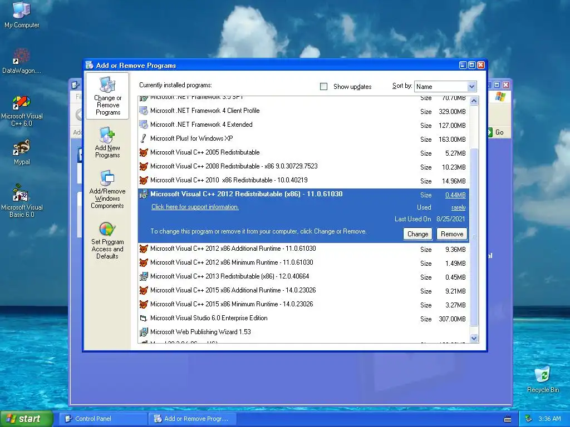Click the Visual C++ 2015 x86 Additional Runtime icon
This screenshot has height=427, width=570.
click(144, 290)
